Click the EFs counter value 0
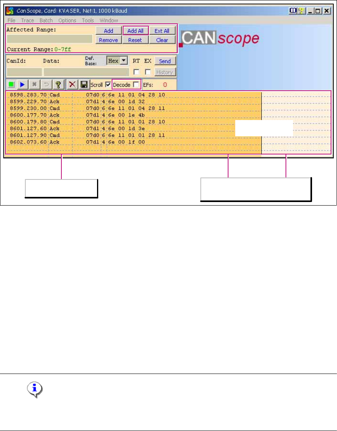 tap(165, 85)
